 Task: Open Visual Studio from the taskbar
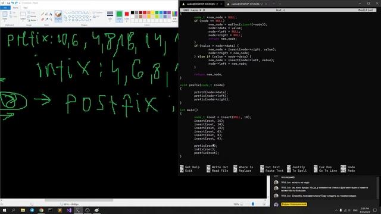click(x=69, y=210)
